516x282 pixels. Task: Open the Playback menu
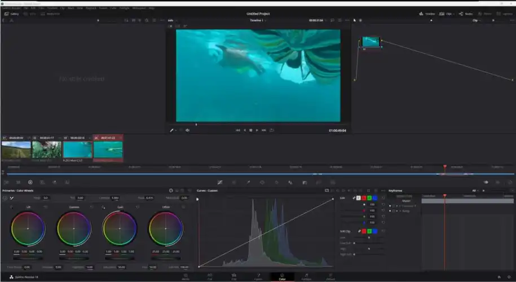[x=90, y=8]
